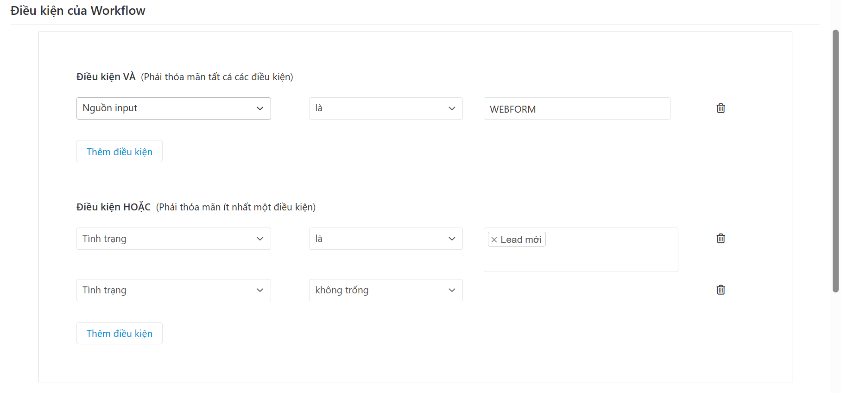841x393 pixels.
Task: Focus the WEBFORM value text field
Action: [x=577, y=109]
